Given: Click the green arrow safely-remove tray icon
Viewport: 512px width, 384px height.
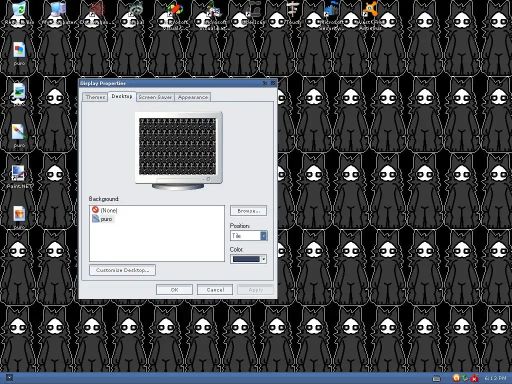Looking at the screenshot, I should tap(465, 378).
